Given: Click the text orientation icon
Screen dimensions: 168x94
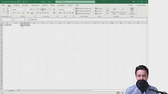Looking at the screenshot, I should (x=45, y=9).
